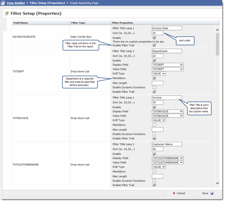Open Display Field dropdown showing TXTDEPT
The image size is (225, 202).
click(167, 65)
